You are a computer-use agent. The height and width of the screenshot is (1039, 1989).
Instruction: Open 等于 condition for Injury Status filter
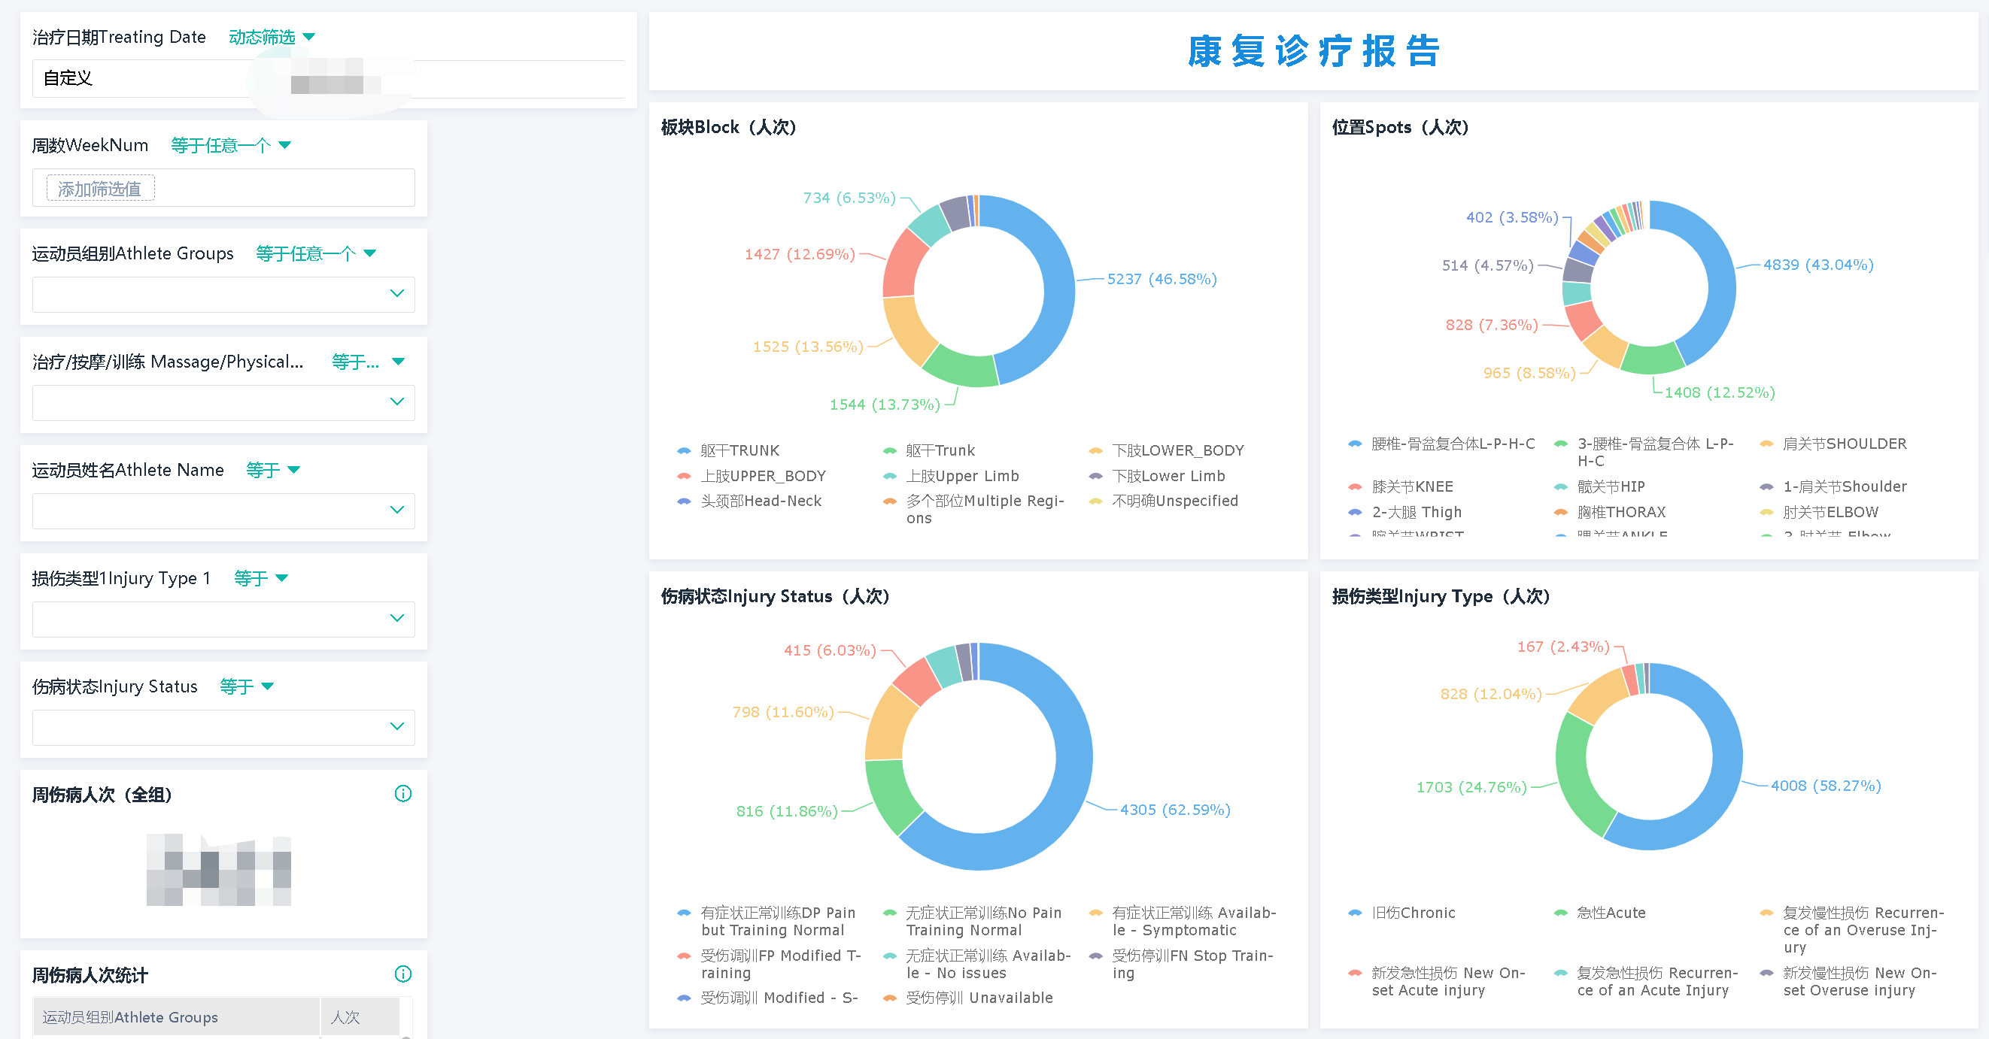[x=246, y=686]
